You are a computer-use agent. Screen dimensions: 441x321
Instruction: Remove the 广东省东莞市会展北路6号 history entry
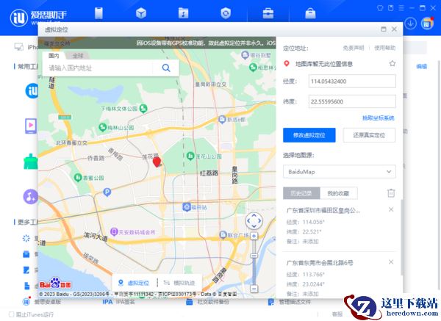pos(391,262)
